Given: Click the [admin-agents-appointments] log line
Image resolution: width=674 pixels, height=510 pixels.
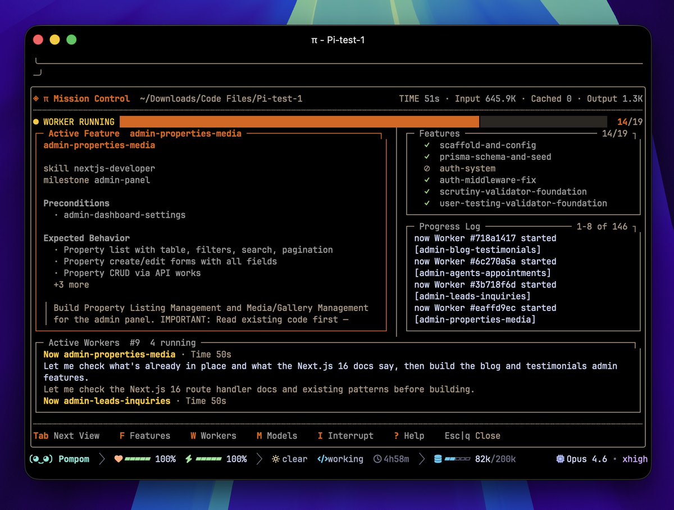Looking at the screenshot, I should [482, 273].
